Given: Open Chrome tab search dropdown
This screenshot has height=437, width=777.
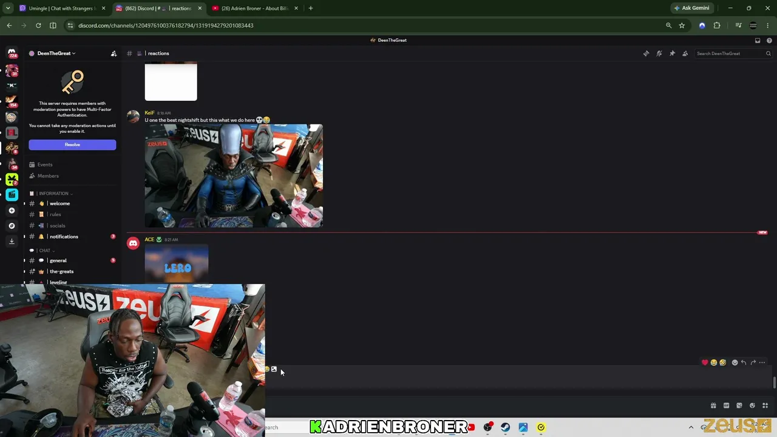Looking at the screenshot, I should 8,8.
